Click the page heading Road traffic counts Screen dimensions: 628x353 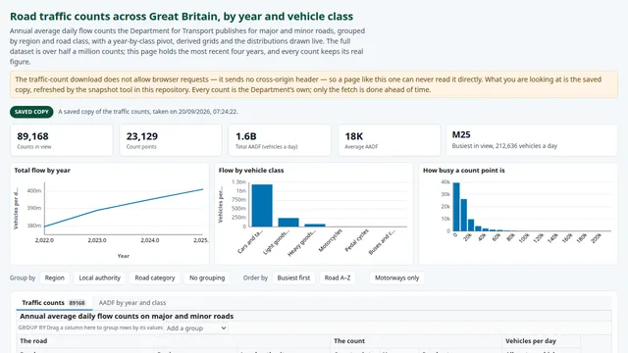[182, 17]
